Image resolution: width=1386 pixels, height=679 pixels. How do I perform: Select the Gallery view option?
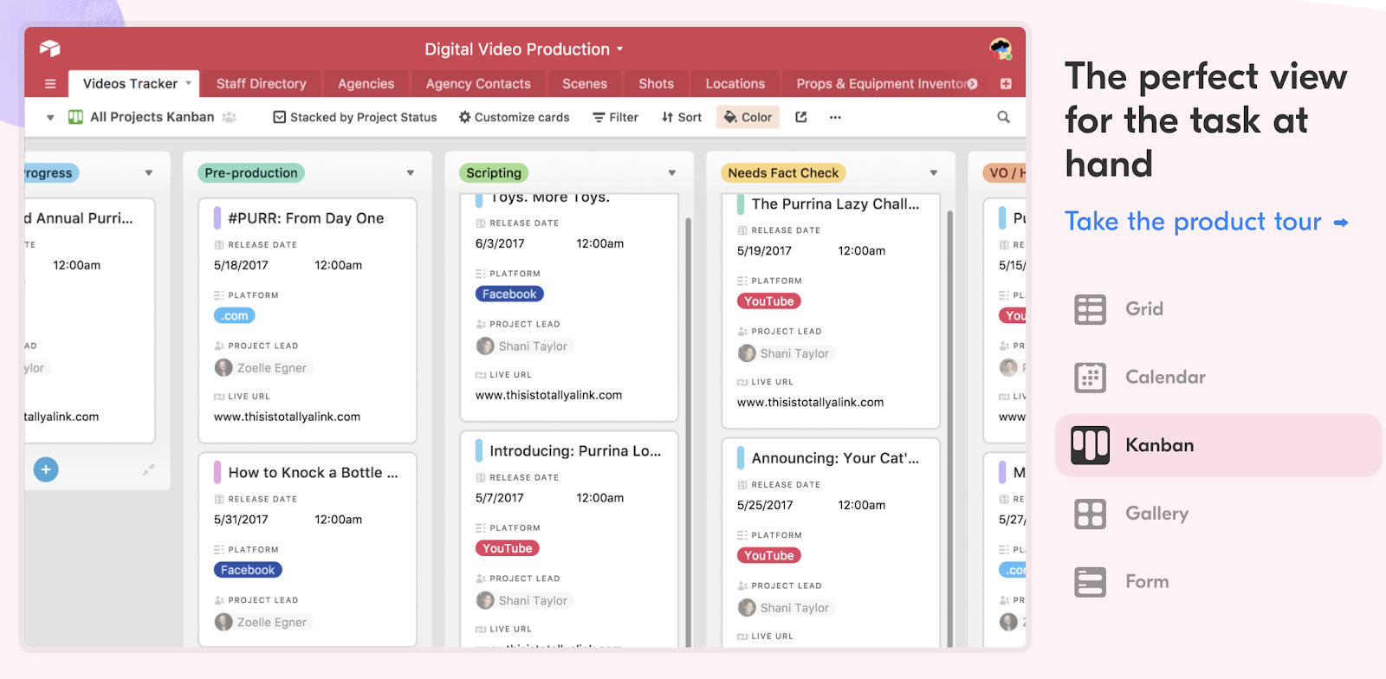(1156, 514)
